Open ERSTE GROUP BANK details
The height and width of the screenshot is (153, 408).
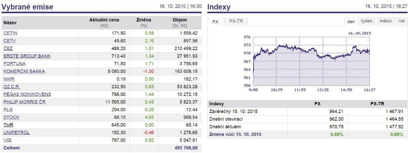point(27,56)
